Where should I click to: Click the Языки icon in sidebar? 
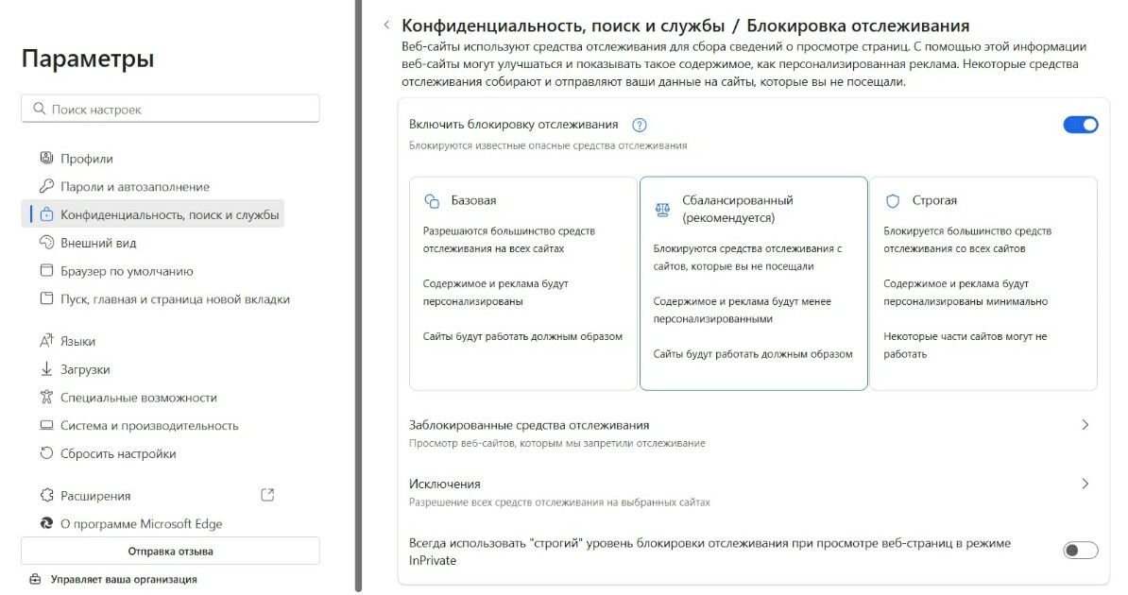point(46,340)
